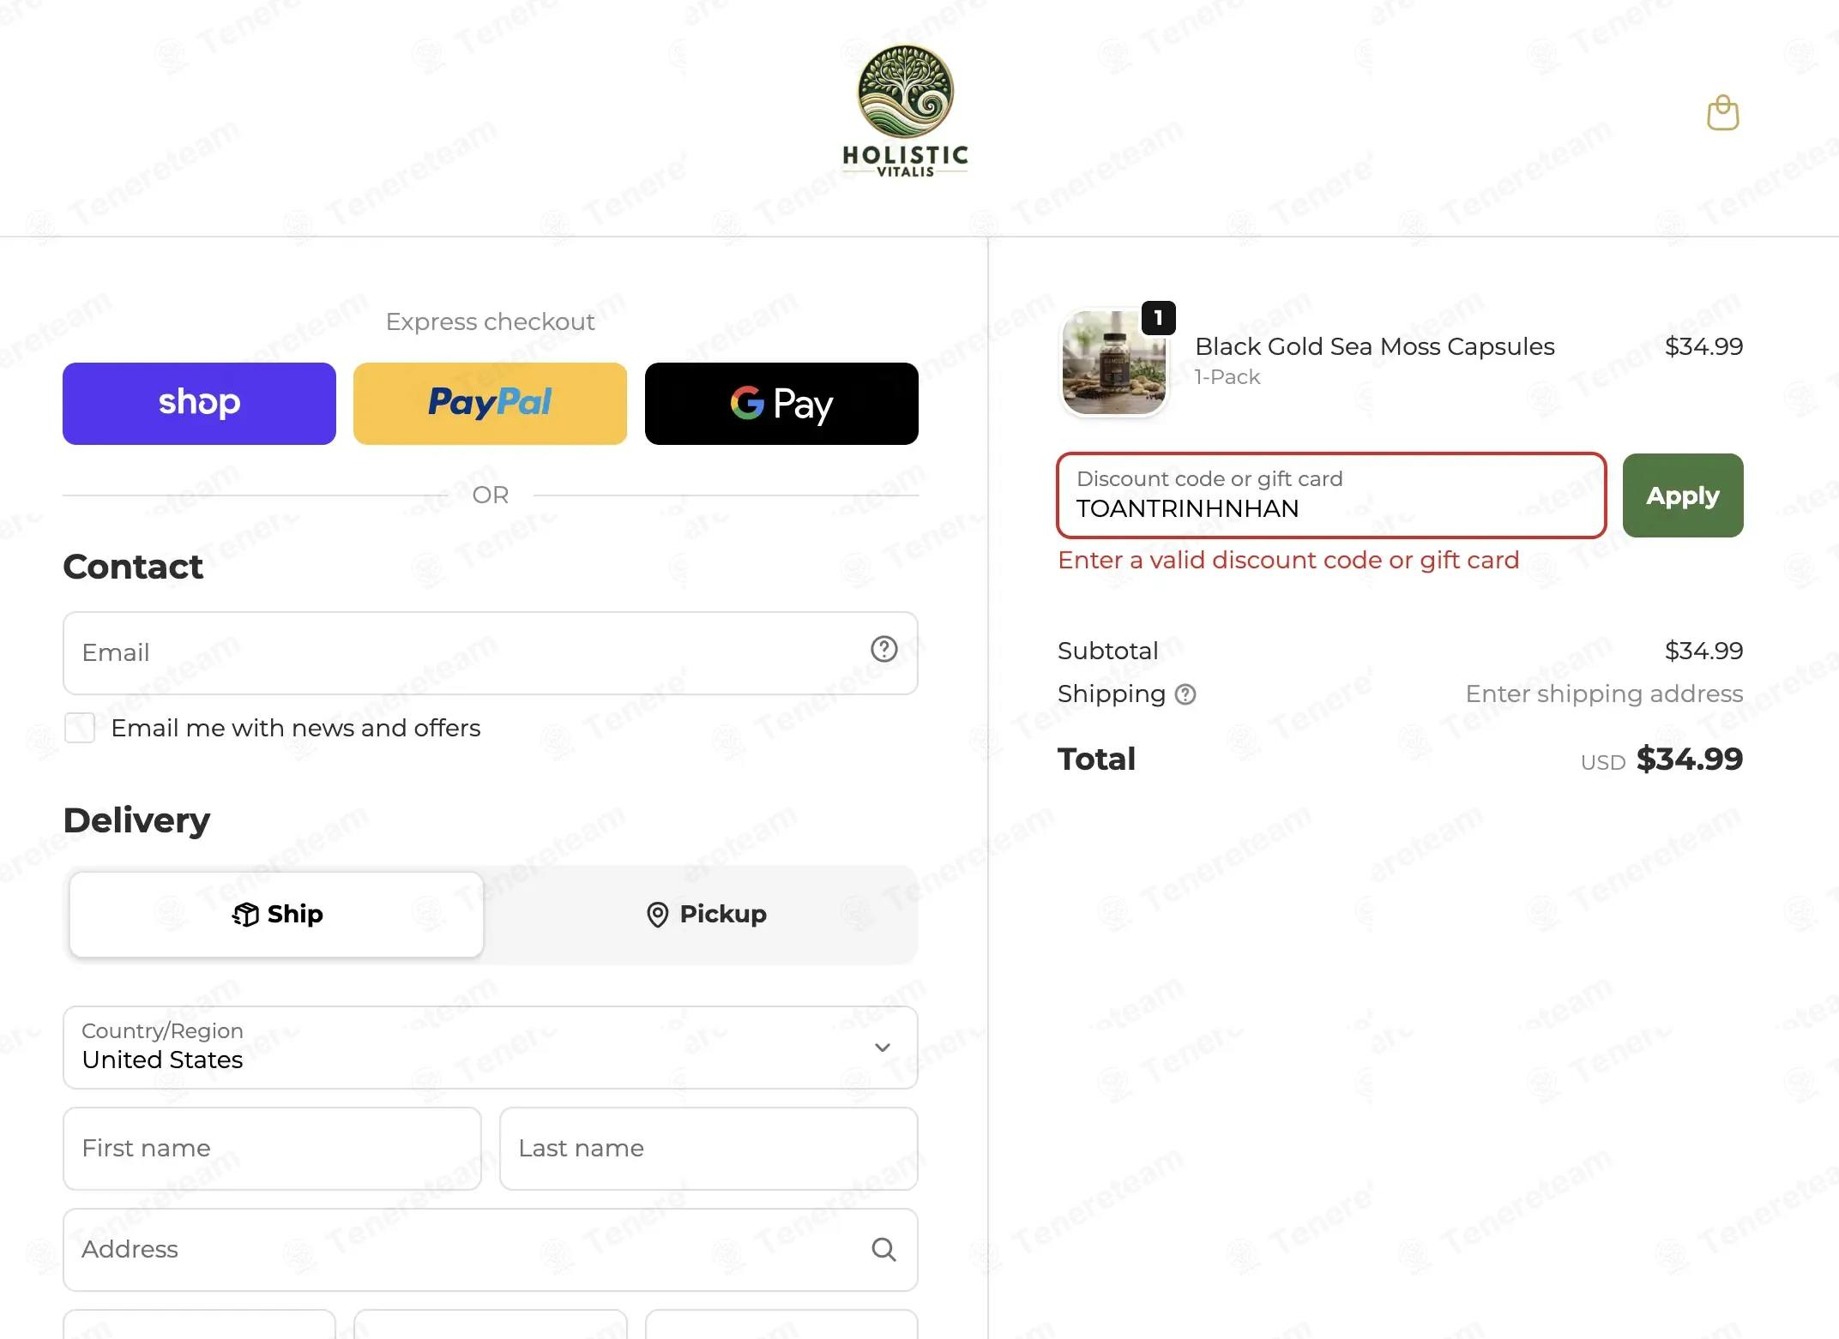Select the Ship delivery tab

(276, 915)
